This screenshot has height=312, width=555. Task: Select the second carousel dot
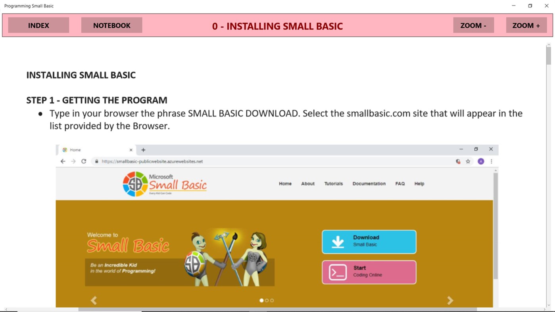click(267, 301)
